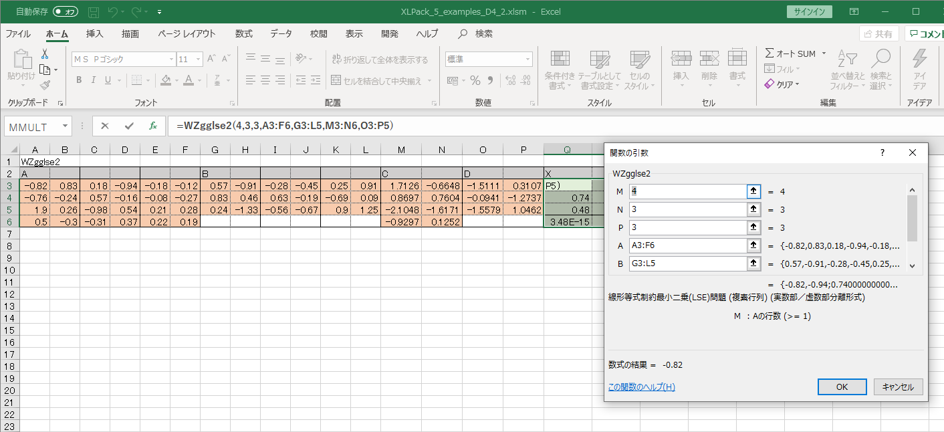Viewport: 944px width, 432px height.
Task: Open the Function Arguments help question mark
Action: [x=882, y=152]
